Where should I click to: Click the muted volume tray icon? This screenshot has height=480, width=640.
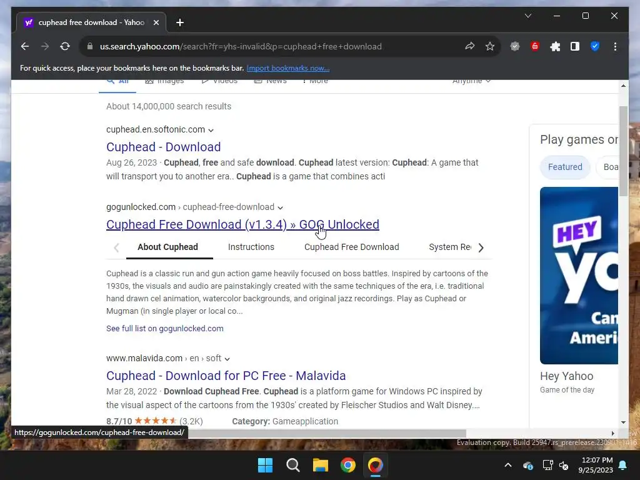coord(564,465)
